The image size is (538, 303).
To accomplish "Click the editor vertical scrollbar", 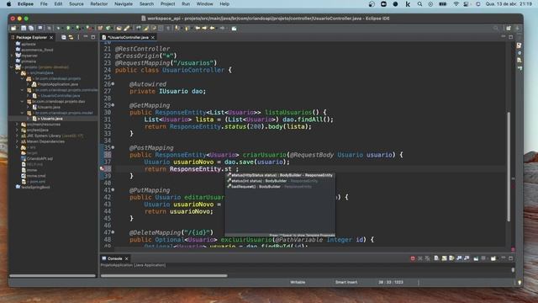I will click(x=509, y=167).
